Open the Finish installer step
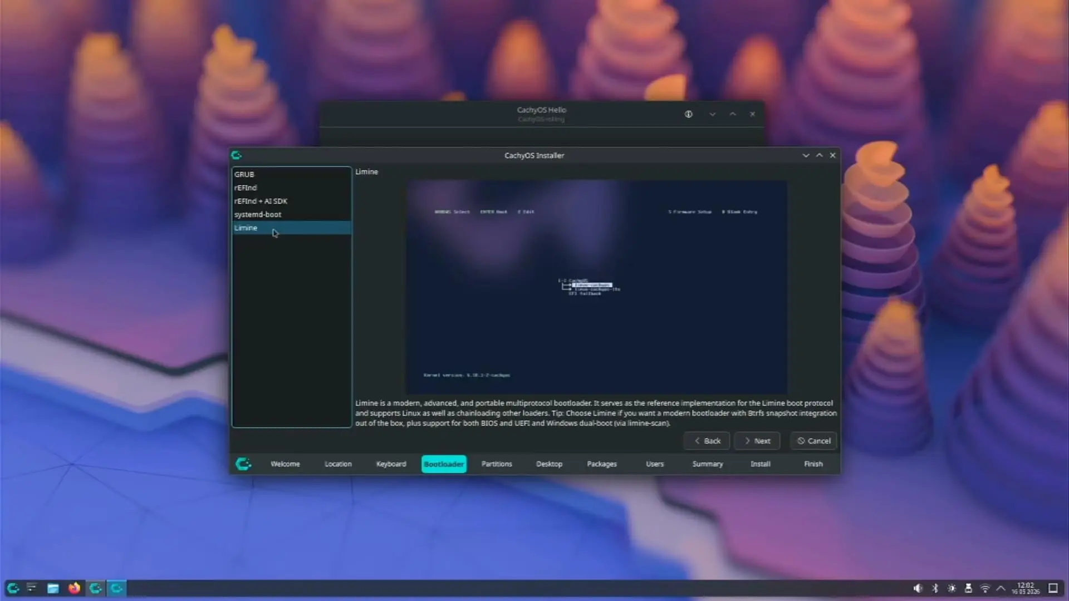The height and width of the screenshot is (601, 1069). coord(813,464)
